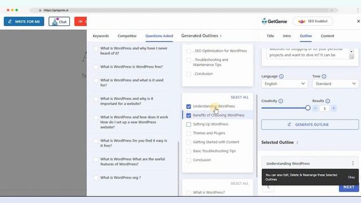Increase the Results count with plus
The image size is (361, 203).
333,108
